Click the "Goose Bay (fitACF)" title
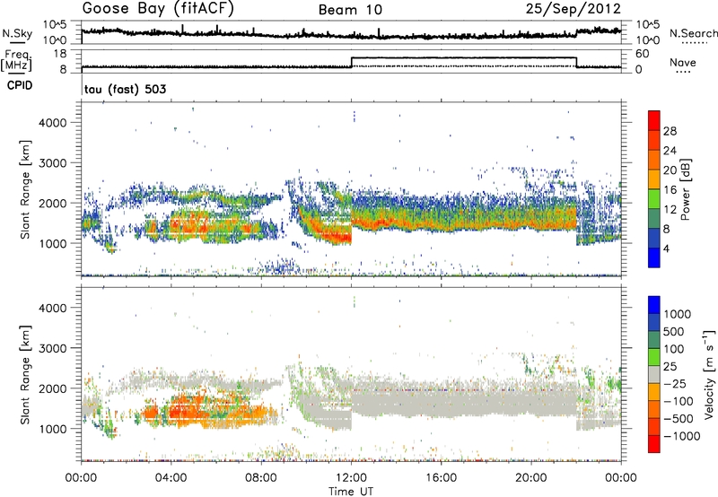The image size is (718, 497). [158, 8]
